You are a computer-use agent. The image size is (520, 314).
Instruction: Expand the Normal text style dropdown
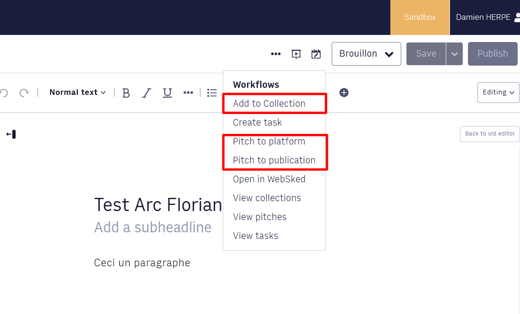tap(78, 93)
